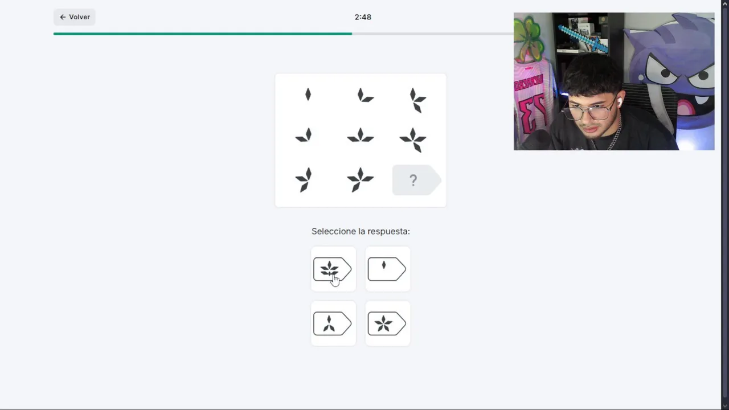Select the answer option with a single diamond
729x410 pixels.
click(x=387, y=269)
